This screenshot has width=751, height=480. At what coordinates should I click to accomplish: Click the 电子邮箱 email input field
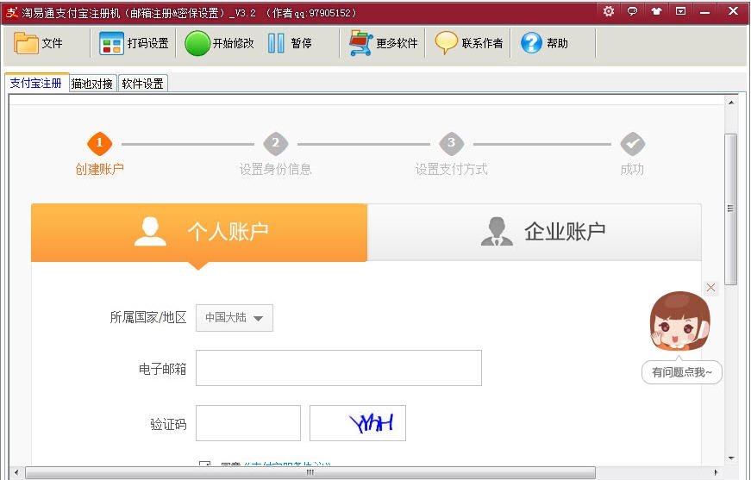coord(339,368)
